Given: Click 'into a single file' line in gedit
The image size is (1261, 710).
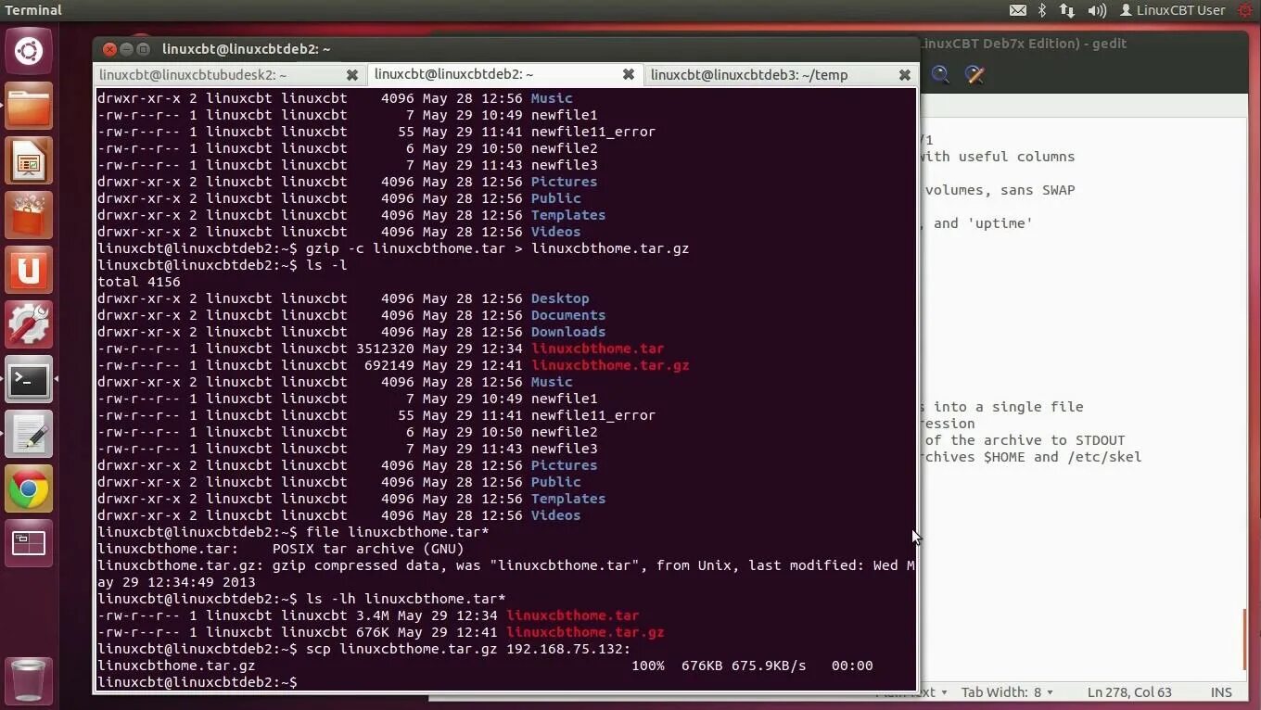Looking at the screenshot, I should click(x=1008, y=407).
